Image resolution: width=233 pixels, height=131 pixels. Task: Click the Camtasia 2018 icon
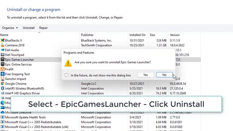3,45
